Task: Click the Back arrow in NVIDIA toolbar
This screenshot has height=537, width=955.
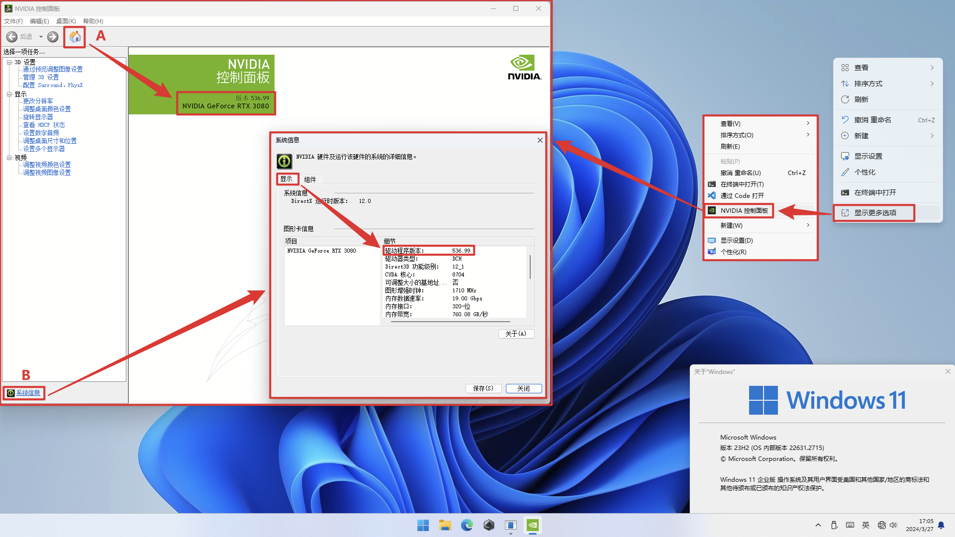Action: click(12, 37)
